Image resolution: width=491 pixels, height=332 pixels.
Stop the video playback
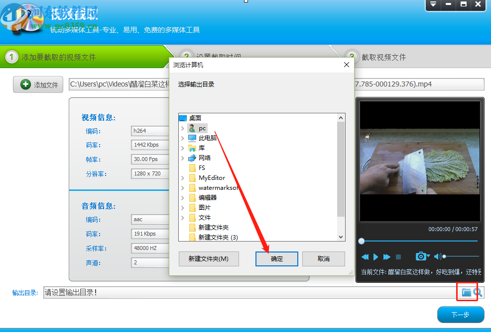(x=398, y=257)
